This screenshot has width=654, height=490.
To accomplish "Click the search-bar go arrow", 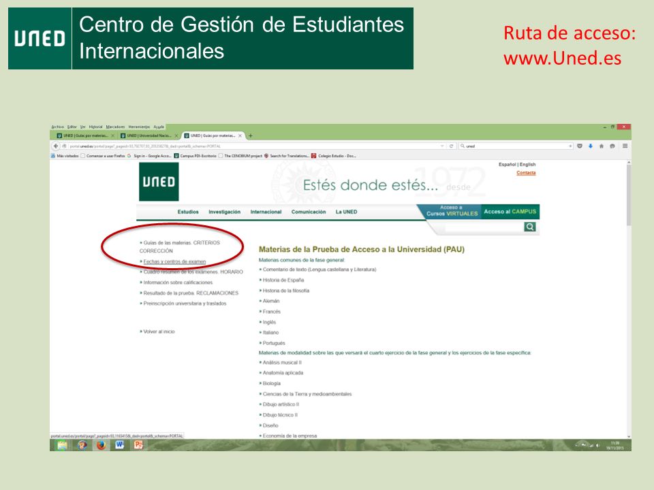I will pos(570,146).
